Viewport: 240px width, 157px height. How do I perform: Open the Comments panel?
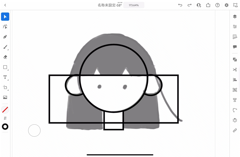[x=235, y=47]
